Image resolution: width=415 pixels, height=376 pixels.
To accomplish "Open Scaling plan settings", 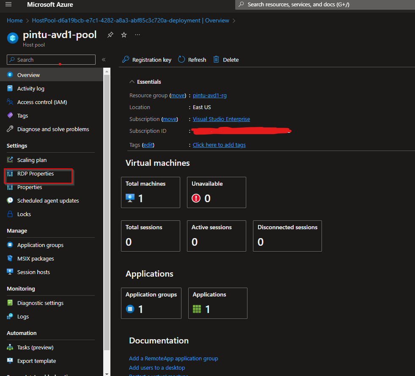I will point(51,160).
